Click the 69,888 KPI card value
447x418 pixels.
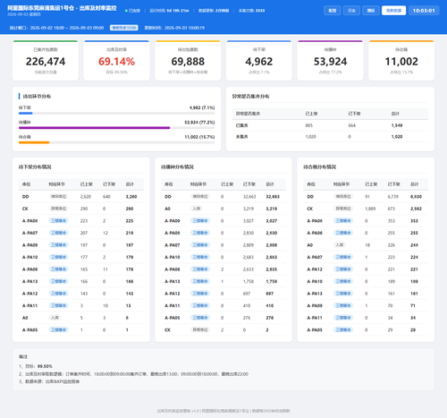(188, 62)
